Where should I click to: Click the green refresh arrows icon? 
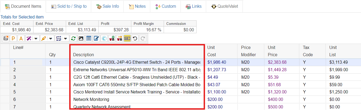[73, 39]
